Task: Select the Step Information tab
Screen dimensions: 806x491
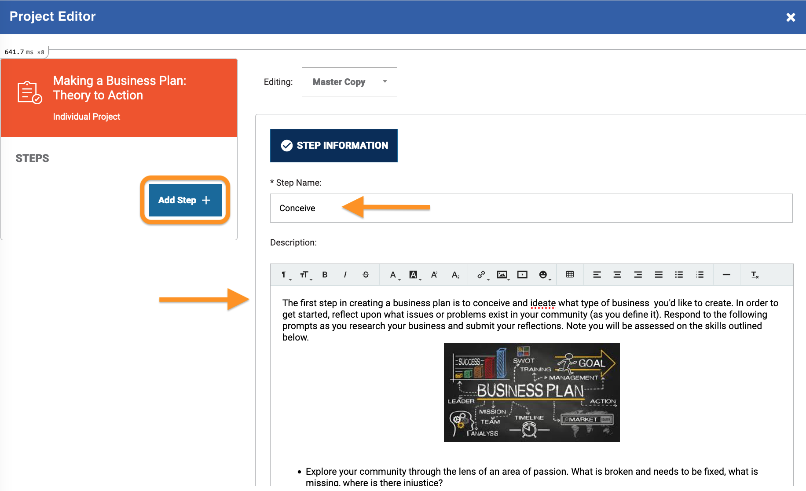Action: pos(334,146)
